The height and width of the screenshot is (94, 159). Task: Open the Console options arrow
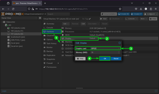pos(137,19)
